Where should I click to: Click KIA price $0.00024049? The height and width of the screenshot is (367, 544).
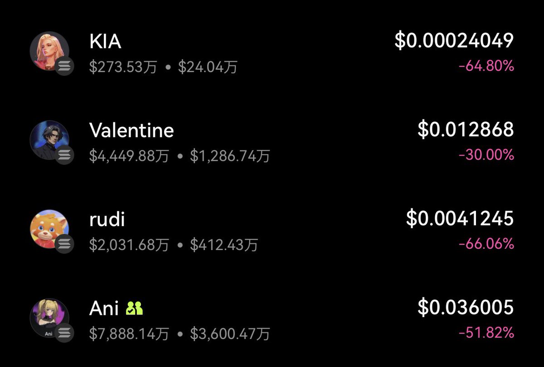[x=454, y=41]
